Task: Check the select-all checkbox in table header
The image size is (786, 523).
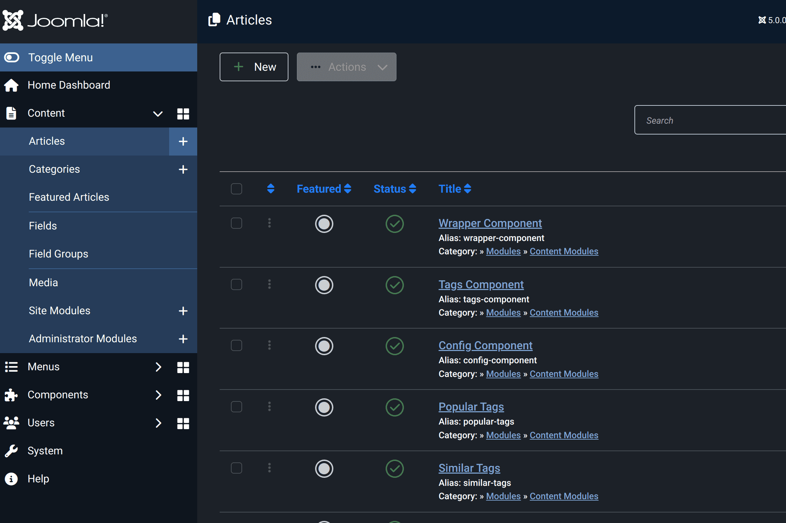Action: click(x=237, y=189)
